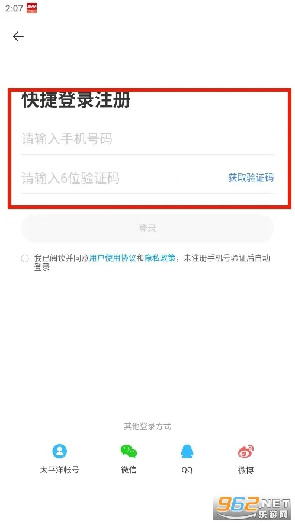Sign in with 太平洋帐号 icon
Viewport: 295px width, 524px height.
click(60, 451)
